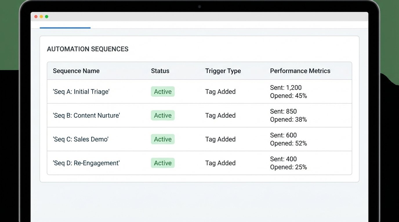Sort by the Sequence Name column header

[76, 71]
